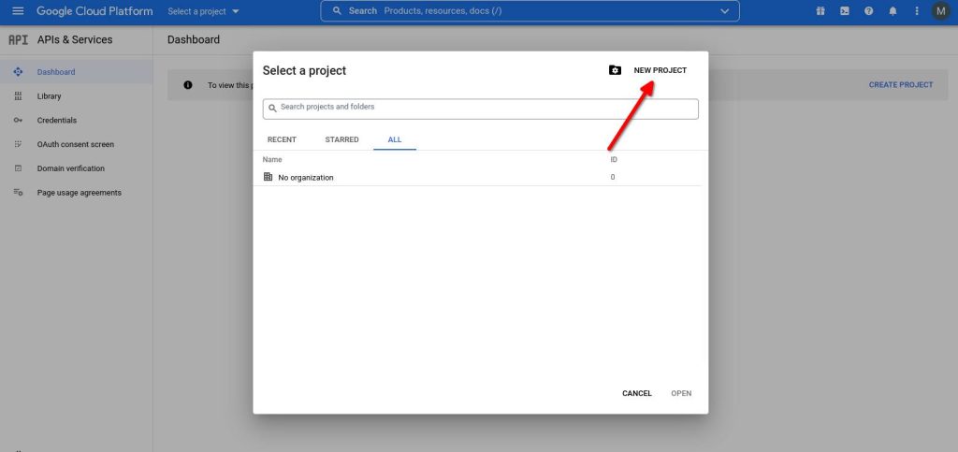Open the gift free trial icon

[820, 11]
